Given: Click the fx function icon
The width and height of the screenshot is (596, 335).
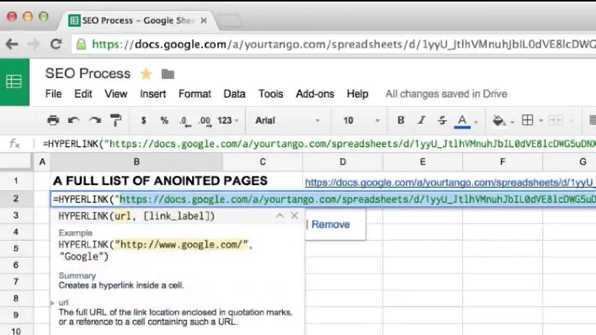Looking at the screenshot, I should point(15,144).
